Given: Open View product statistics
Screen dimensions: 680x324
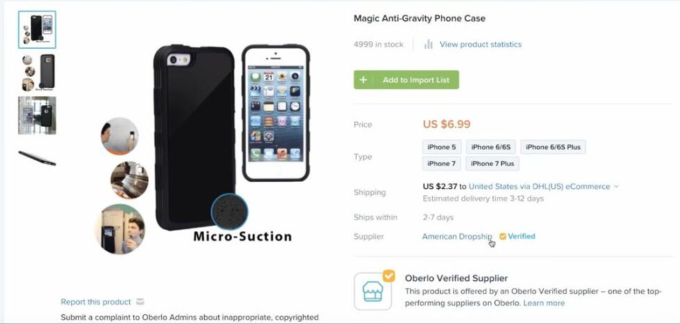Looking at the screenshot, I should pyautogui.click(x=480, y=44).
